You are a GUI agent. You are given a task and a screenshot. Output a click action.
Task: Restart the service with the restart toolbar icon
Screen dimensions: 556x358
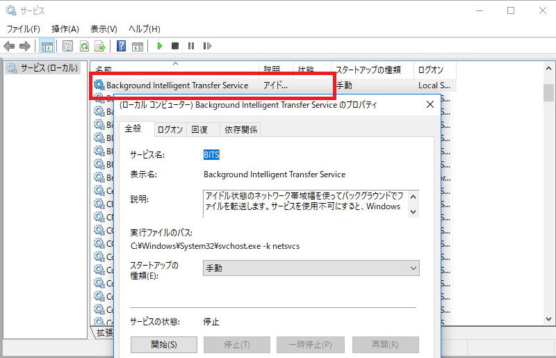tap(207, 46)
